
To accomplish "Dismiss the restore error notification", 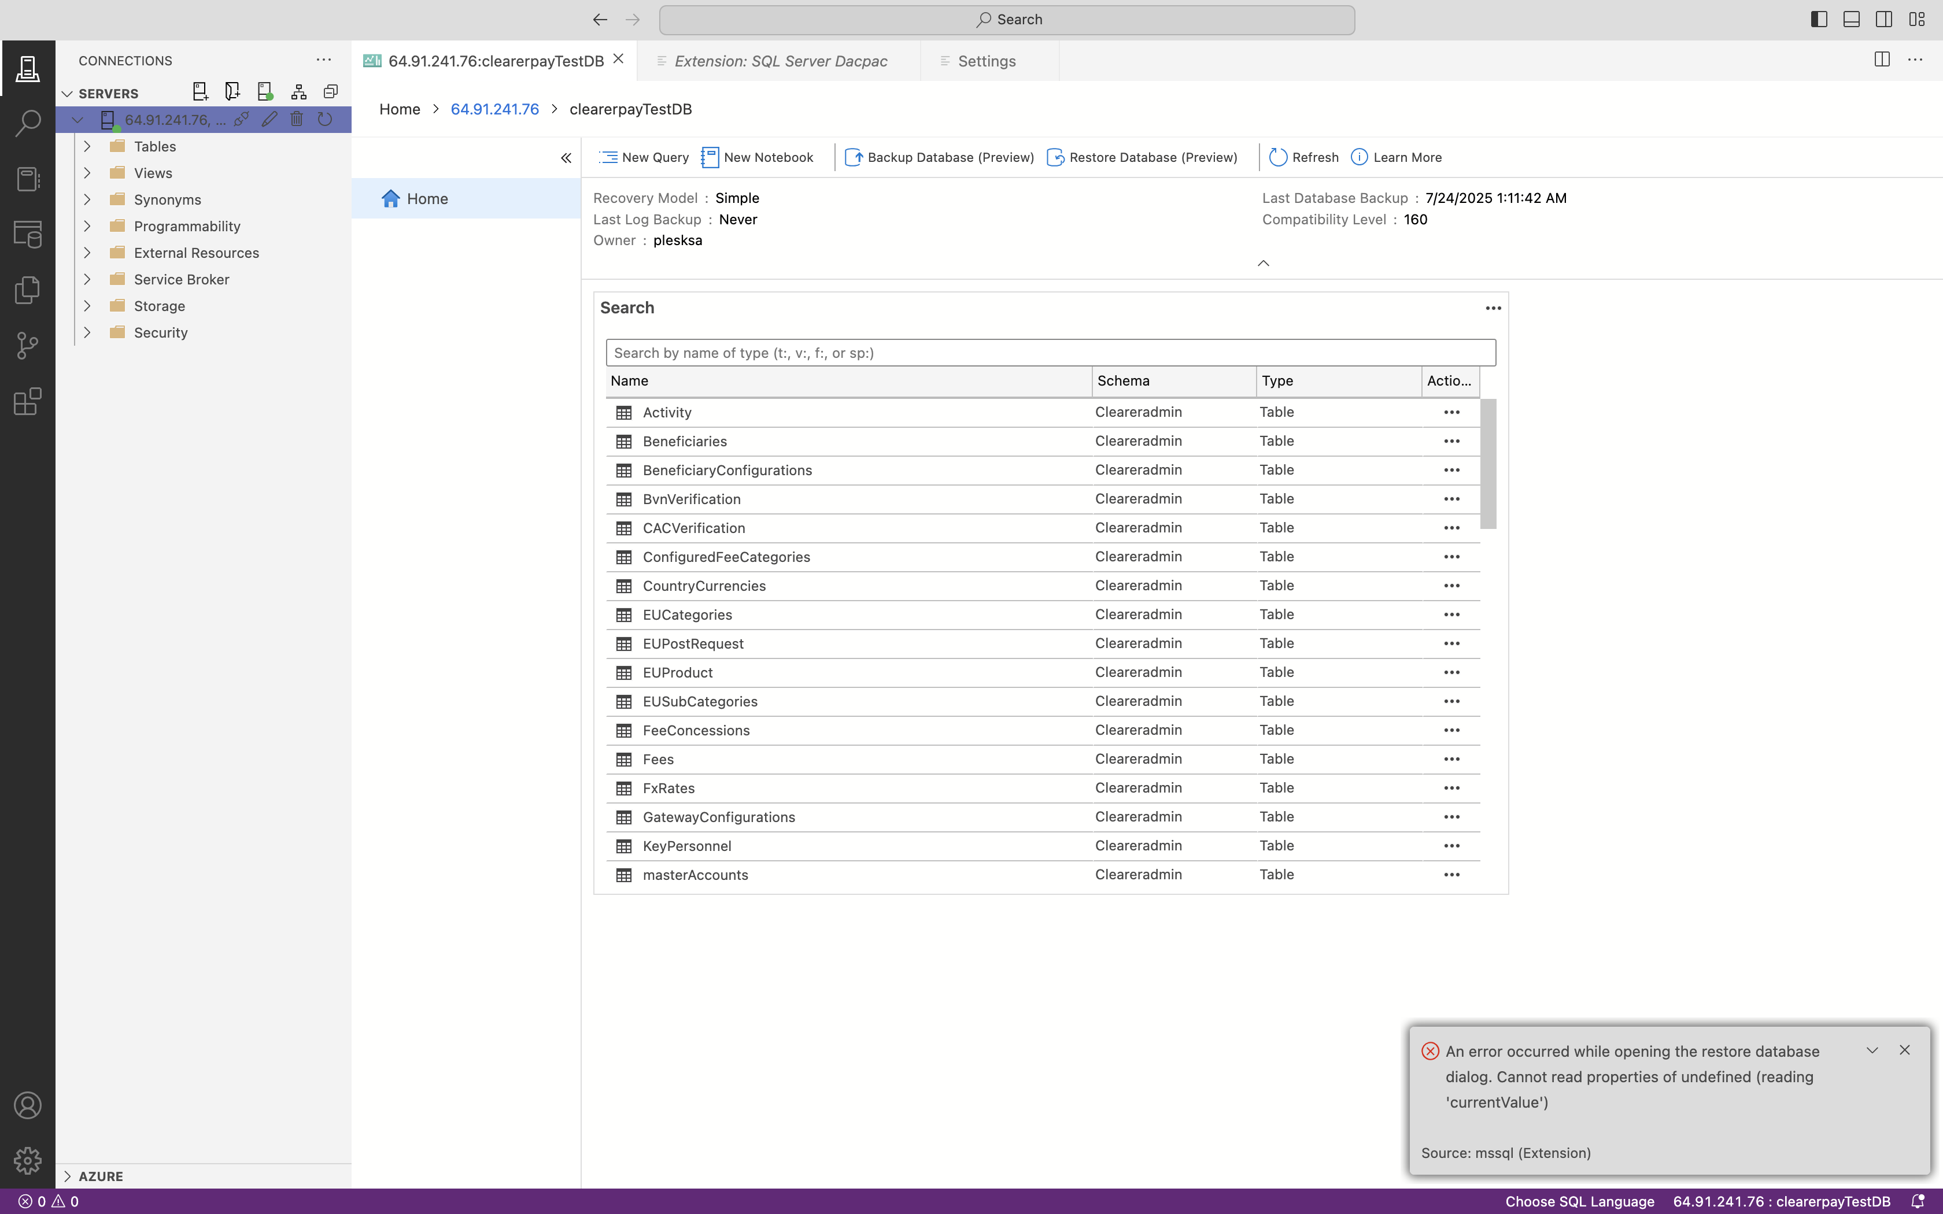I will coord(1904,1050).
